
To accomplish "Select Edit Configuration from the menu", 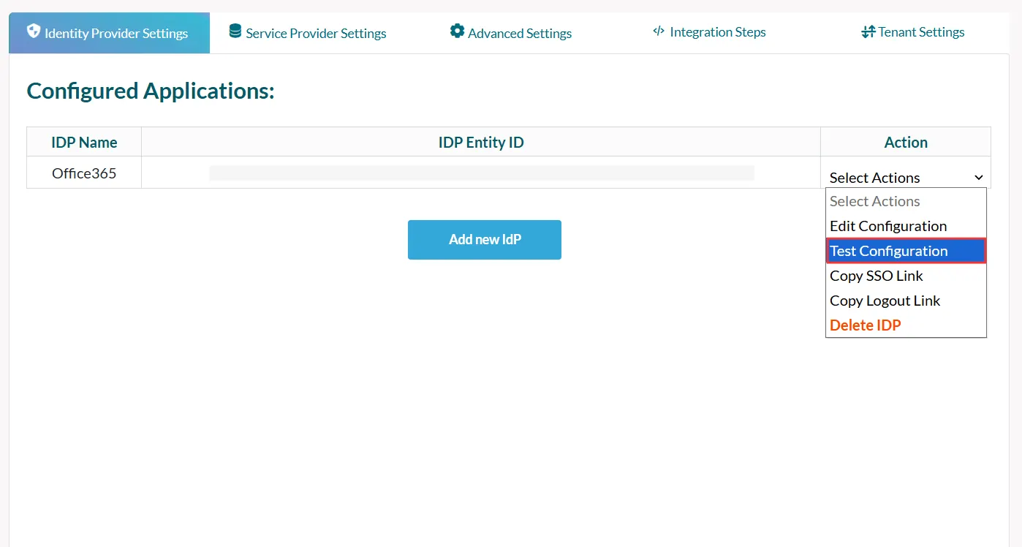I will click(x=887, y=226).
